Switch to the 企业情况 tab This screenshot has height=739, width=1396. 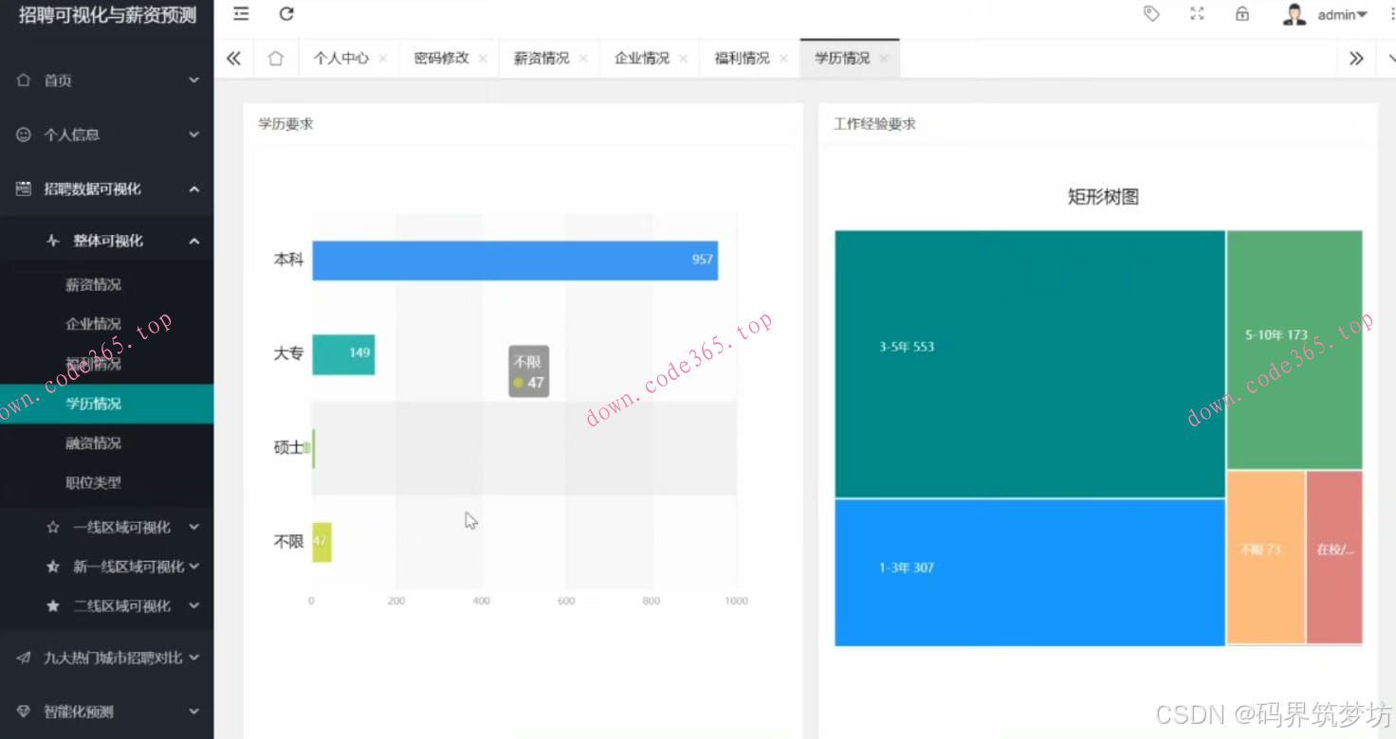[640, 57]
